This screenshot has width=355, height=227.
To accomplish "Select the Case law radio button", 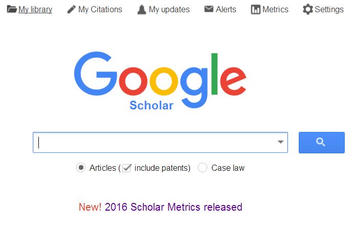I will pos(203,168).
